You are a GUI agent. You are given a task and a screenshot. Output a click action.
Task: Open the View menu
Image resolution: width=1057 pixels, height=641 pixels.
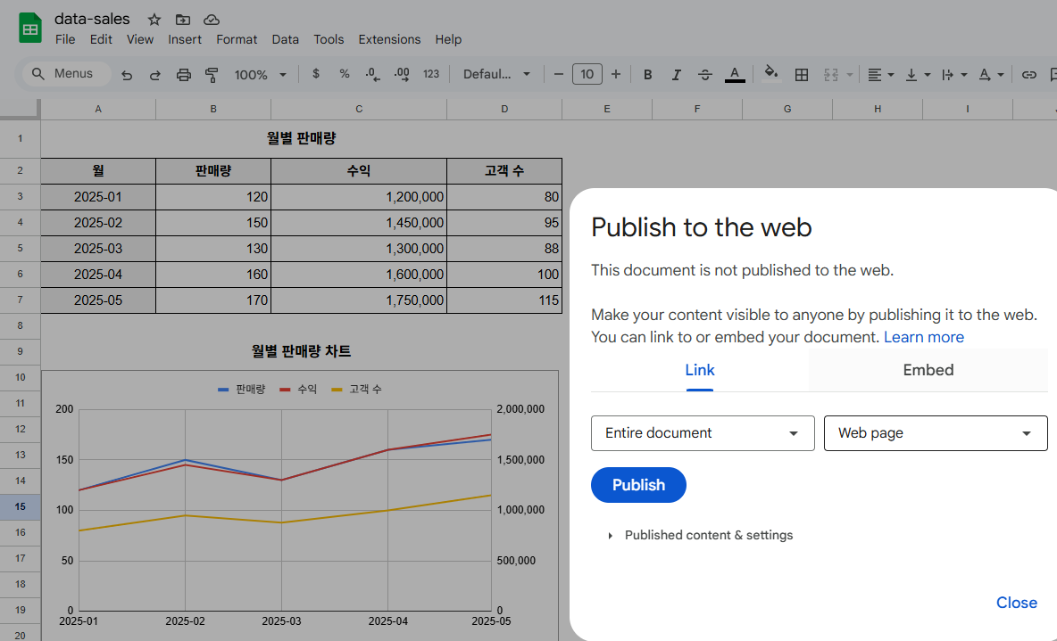click(139, 39)
